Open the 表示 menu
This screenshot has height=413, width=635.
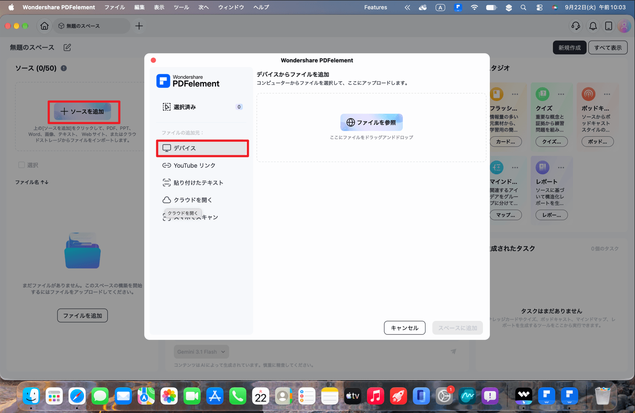[159, 7]
